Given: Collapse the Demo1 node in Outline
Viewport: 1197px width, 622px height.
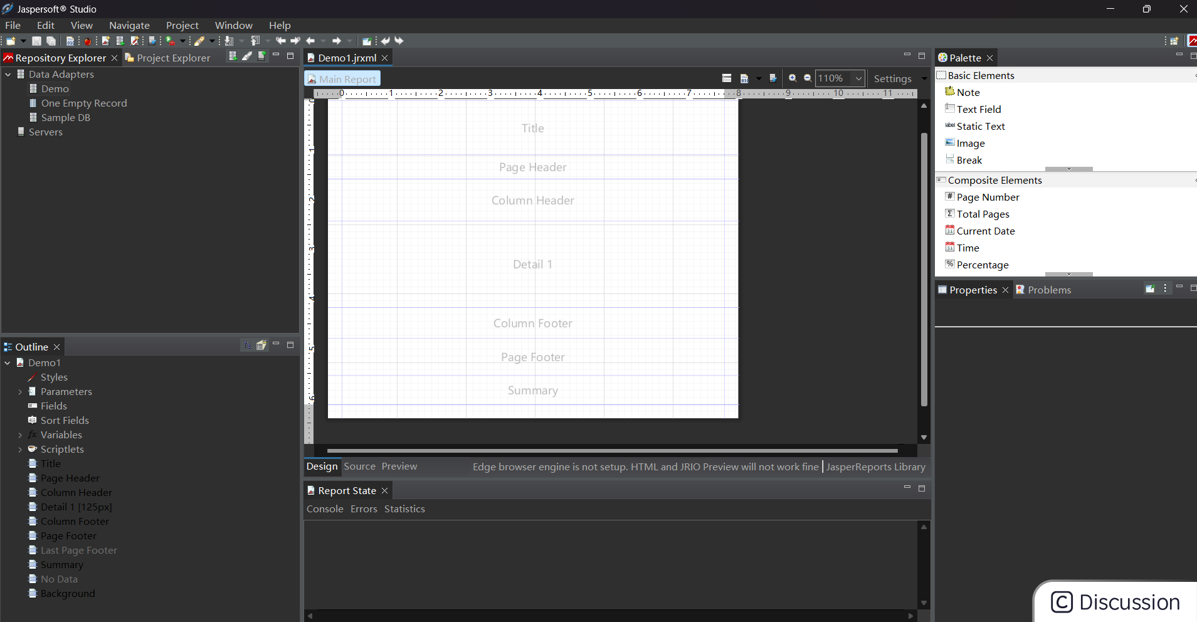Looking at the screenshot, I should (x=8, y=363).
